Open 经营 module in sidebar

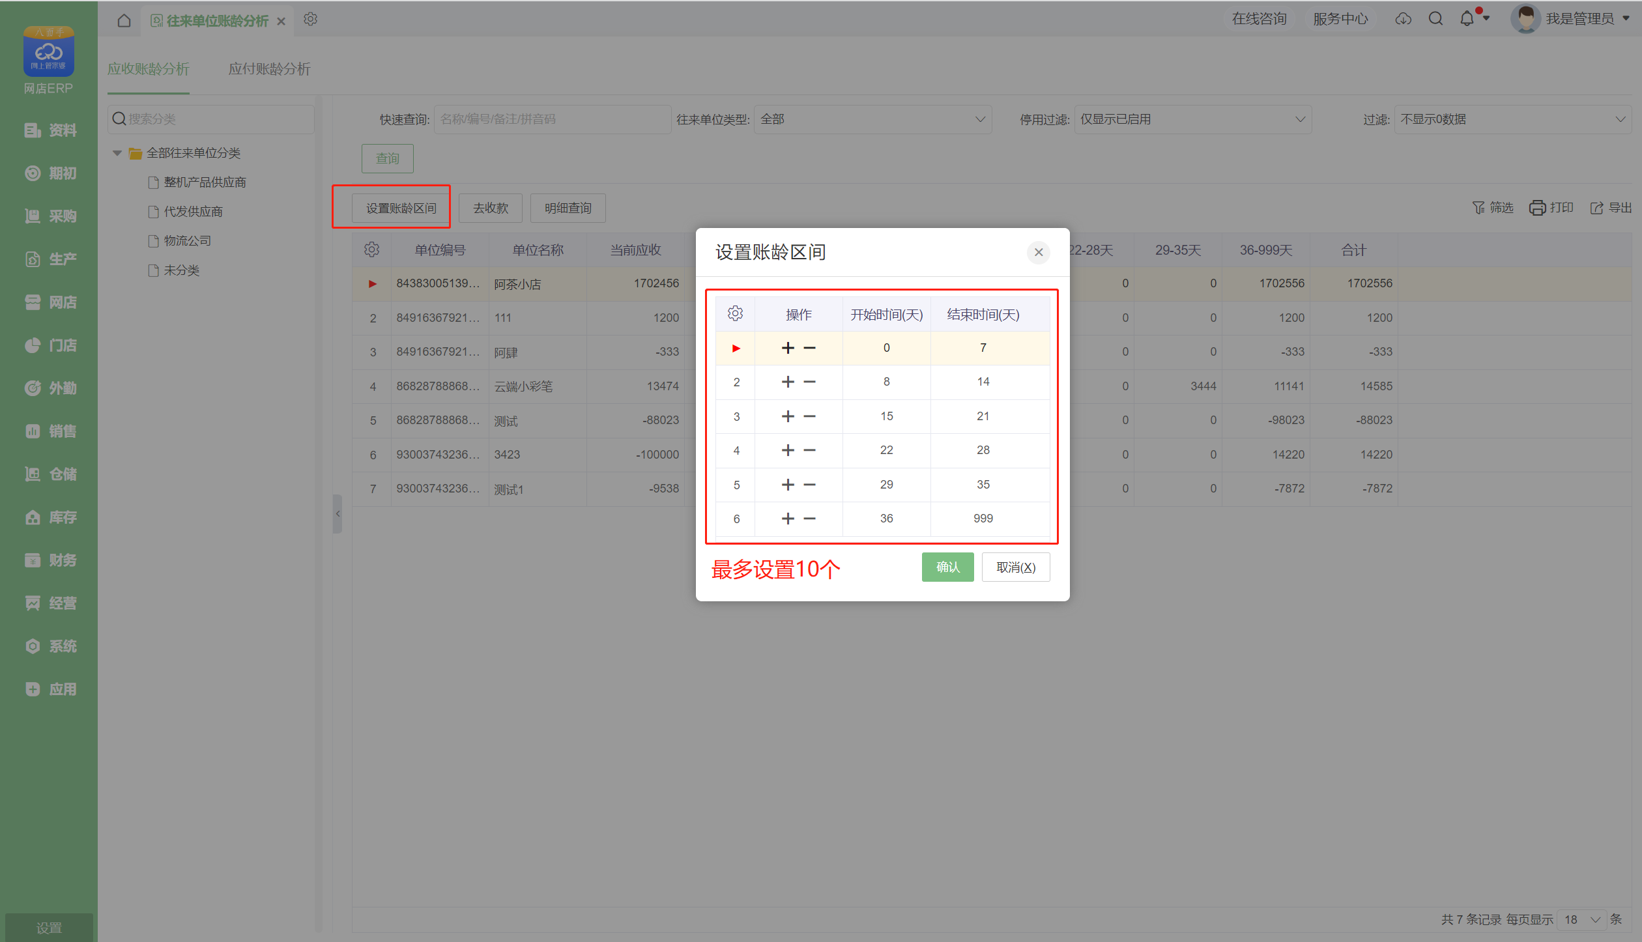pos(50,603)
